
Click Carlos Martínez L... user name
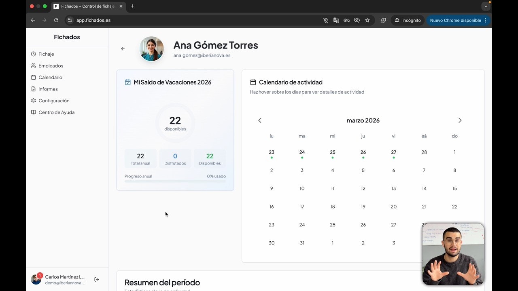65,277
